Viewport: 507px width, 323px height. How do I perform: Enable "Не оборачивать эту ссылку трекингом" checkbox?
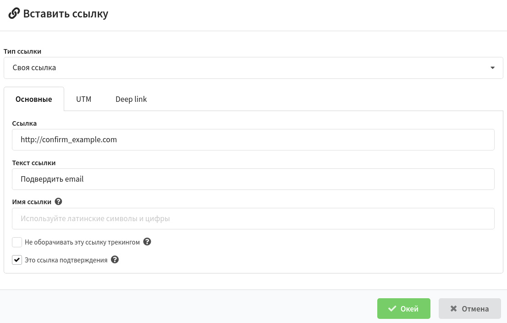pyautogui.click(x=17, y=242)
